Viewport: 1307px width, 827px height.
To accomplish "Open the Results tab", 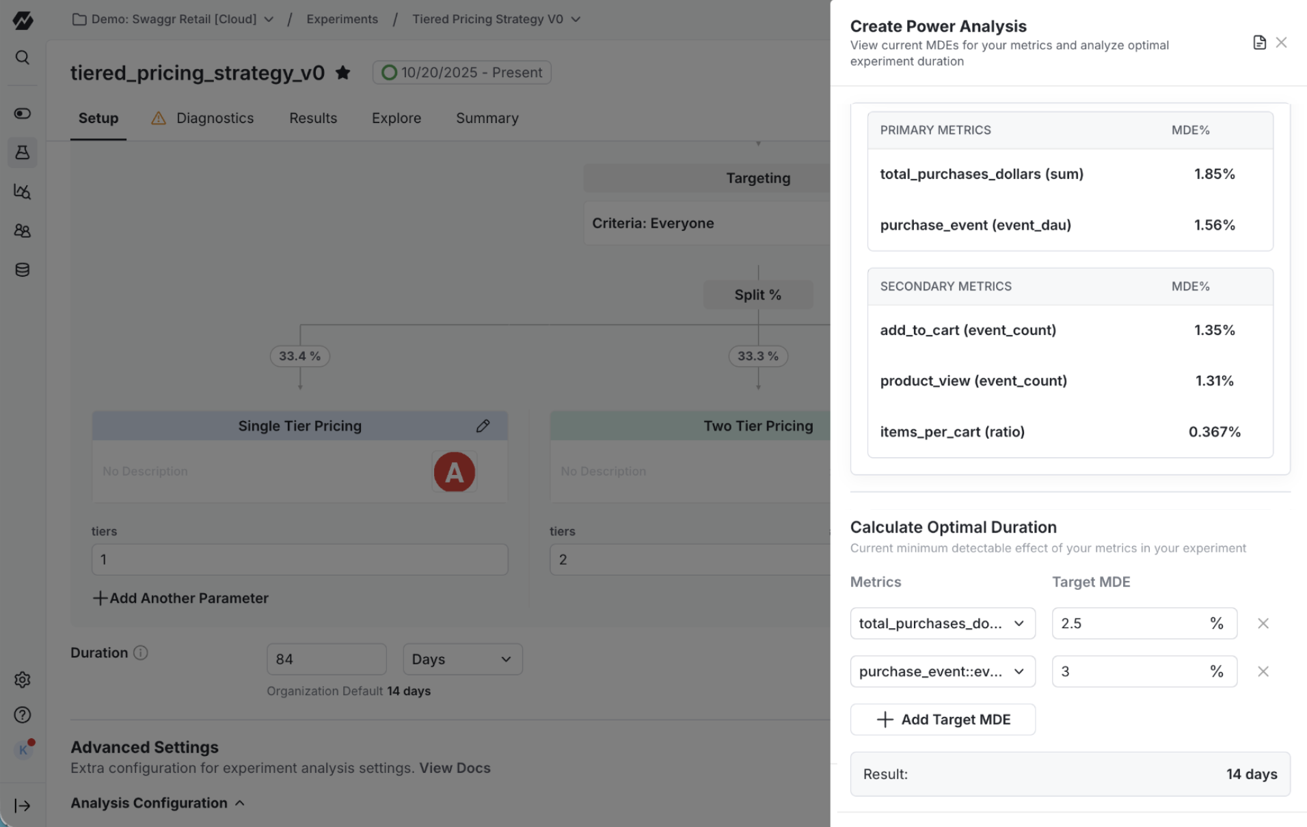I will click(x=313, y=118).
